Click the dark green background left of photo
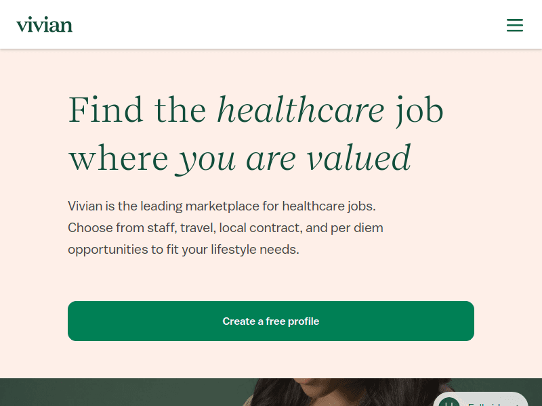542x406 pixels. [x=102, y=392]
